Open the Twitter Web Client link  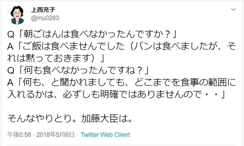click(105, 135)
